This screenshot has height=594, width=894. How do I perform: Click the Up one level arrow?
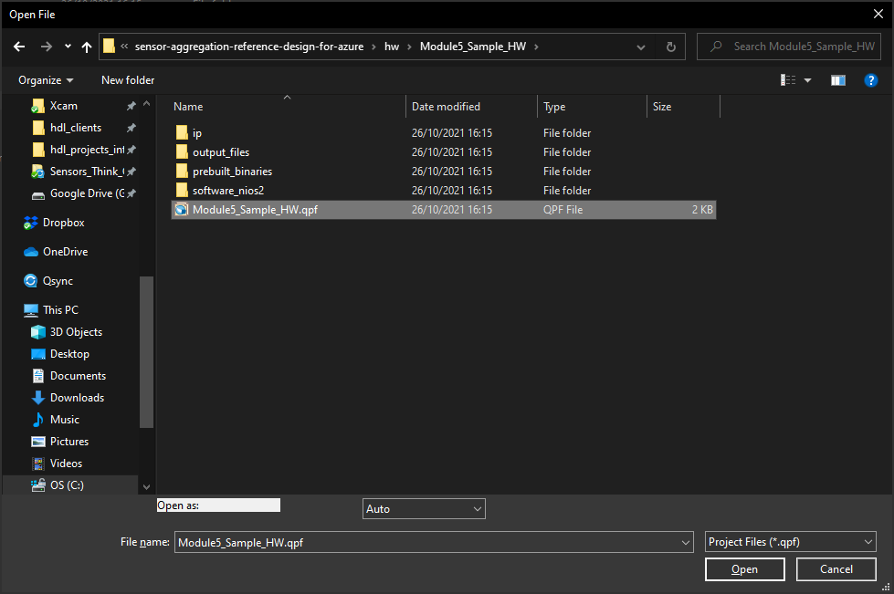coord(87,47)
